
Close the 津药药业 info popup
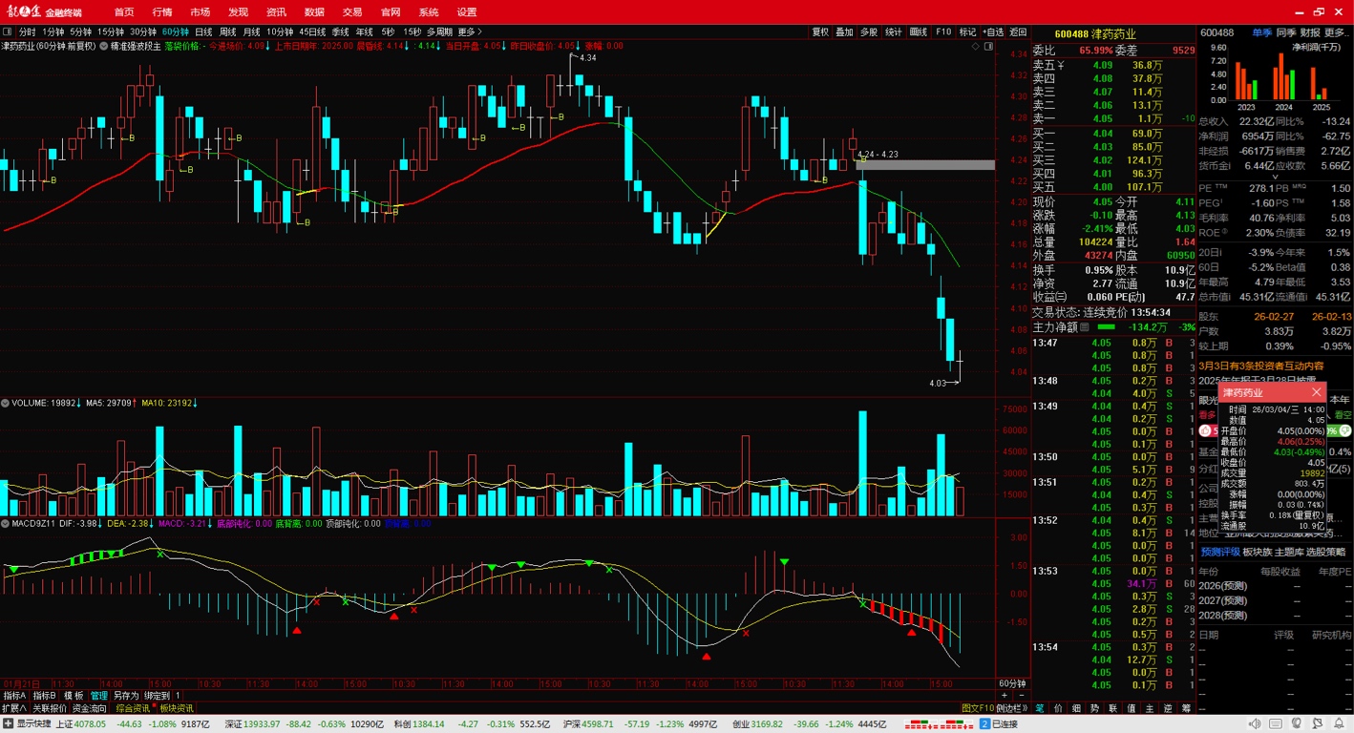click(x=1317, y=392)
